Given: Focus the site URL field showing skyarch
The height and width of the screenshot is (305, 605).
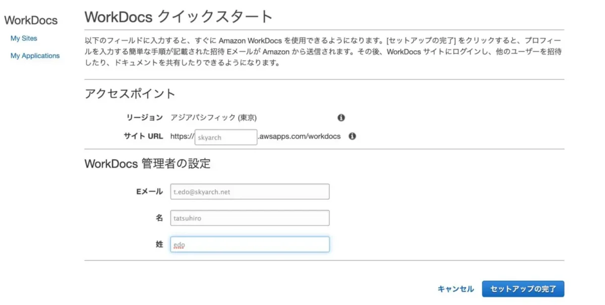Looking at the screenshot, I should click(226, 137).
